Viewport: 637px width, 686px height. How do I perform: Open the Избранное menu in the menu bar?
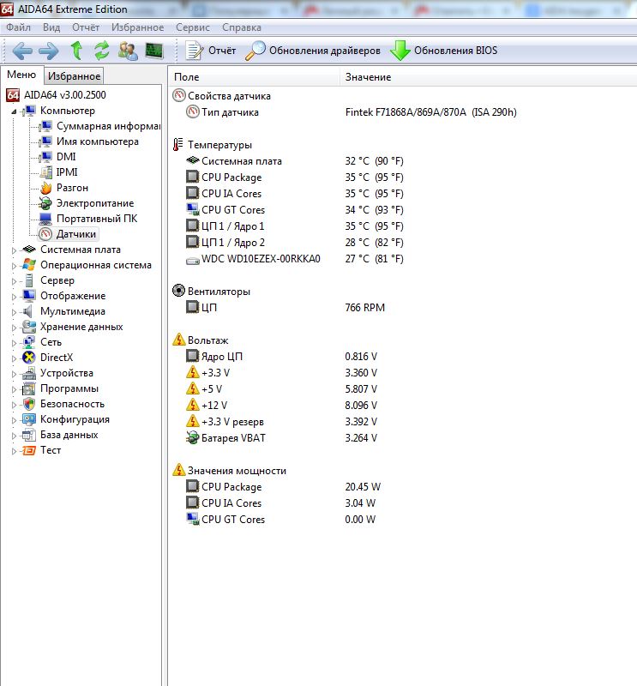(137, 27)
